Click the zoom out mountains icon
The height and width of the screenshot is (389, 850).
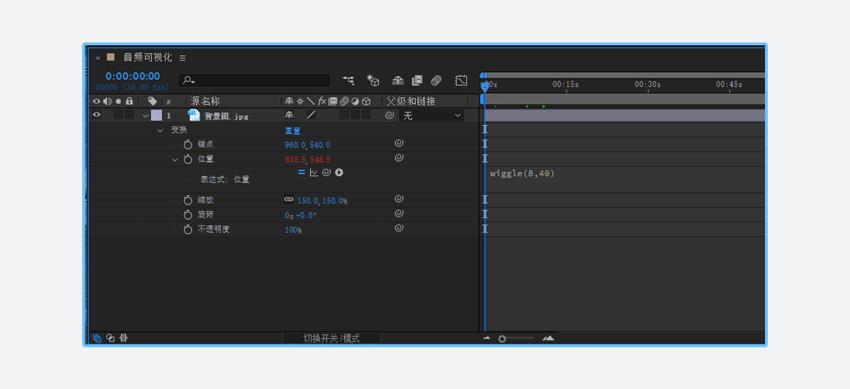tap(487, 338)
